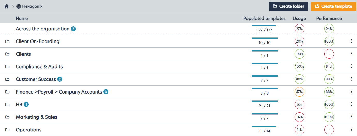Open the Marketing & Sales folder
This screenshot has width=357, height=136.
[36, 117]
